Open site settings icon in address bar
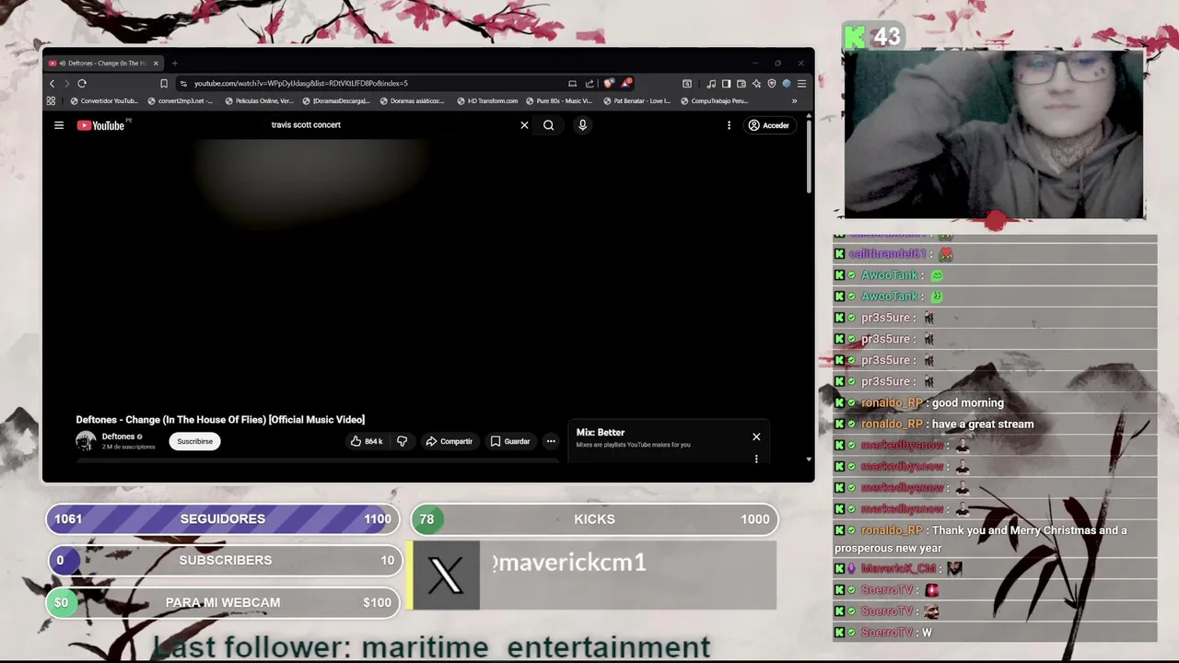 pos(183,83)
